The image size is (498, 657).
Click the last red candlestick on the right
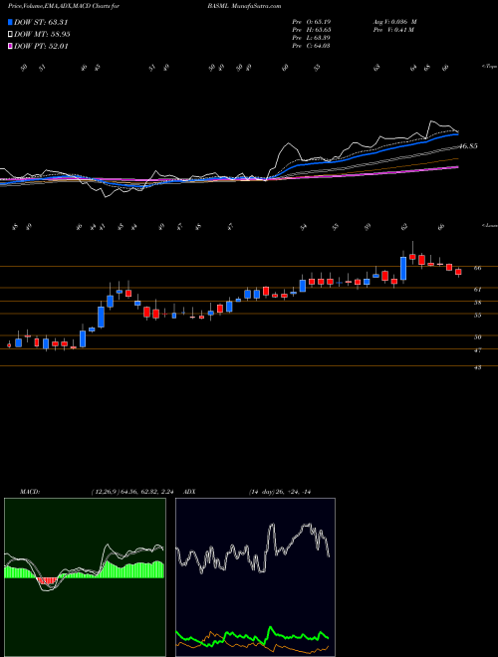[x=458, y=272]
